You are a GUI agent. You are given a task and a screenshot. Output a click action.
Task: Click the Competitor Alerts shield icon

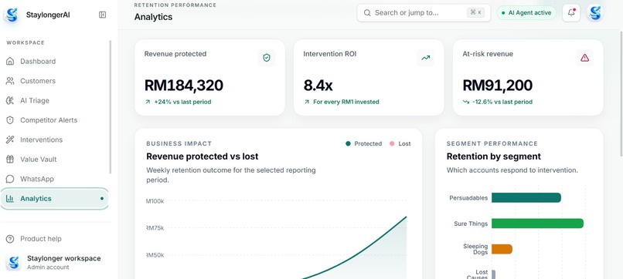tap(10, 120)
